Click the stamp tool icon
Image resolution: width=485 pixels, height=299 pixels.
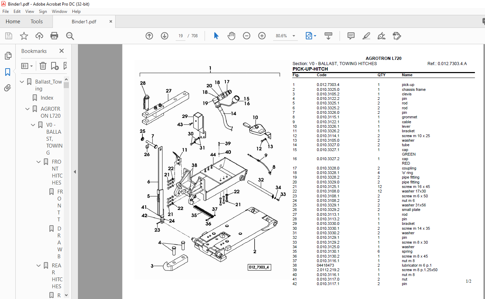pyautogui.click(x=397, y=36)
